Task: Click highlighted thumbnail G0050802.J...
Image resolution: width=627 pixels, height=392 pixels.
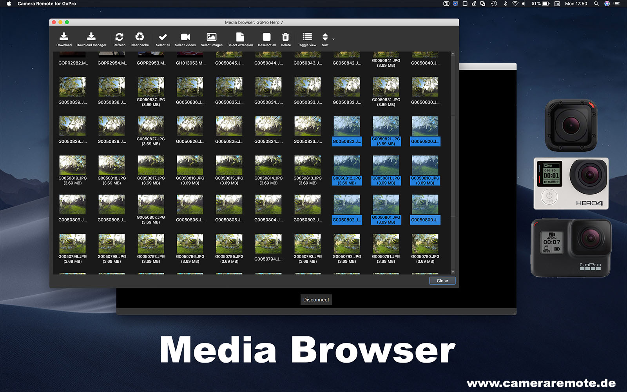Action: point(347,205)
